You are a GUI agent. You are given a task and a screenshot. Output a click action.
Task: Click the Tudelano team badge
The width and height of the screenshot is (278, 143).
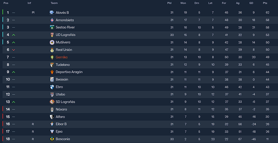click(x=52, y=65)
